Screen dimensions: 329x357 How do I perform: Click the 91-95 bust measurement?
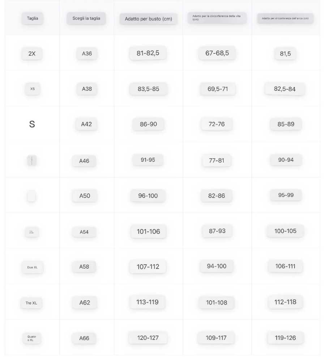pos(148,160)
